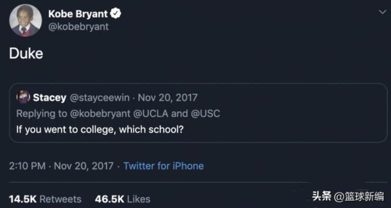Visit the @kobebryant handle under the name

[x=78, y=27]
